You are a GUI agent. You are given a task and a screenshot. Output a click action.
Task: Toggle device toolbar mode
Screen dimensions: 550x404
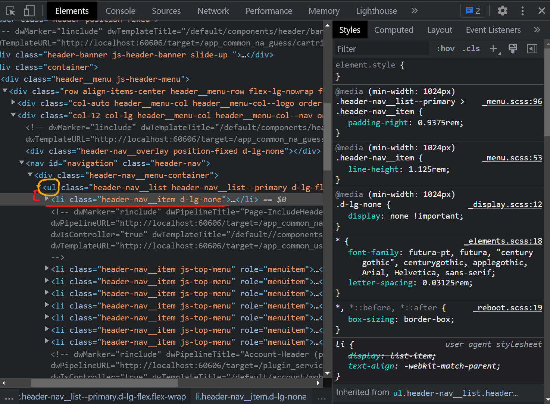[x=29, y=11]
